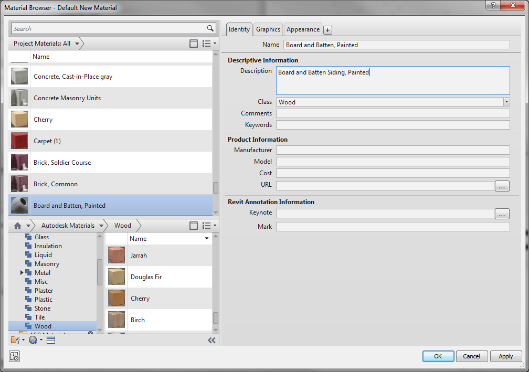Add a new asset tab with plus
Screen dimensions: 529x372
pyautogui.click(x=327, y=30)
